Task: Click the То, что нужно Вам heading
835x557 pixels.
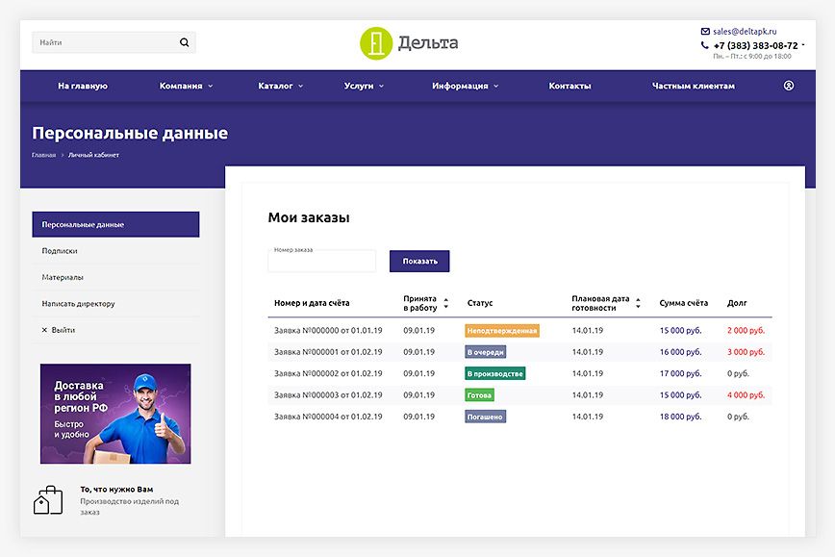Action: click(x=116, y=489)
